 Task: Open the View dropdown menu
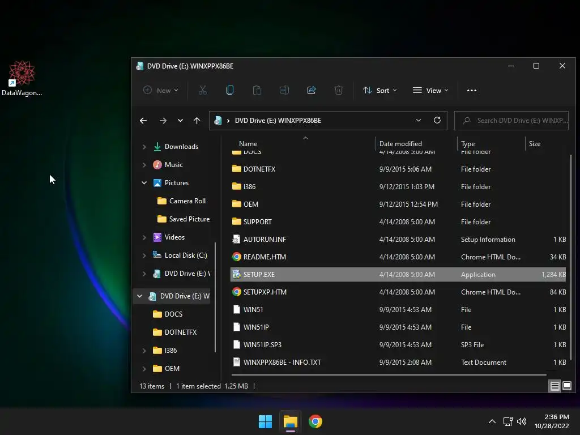(430, 90)
